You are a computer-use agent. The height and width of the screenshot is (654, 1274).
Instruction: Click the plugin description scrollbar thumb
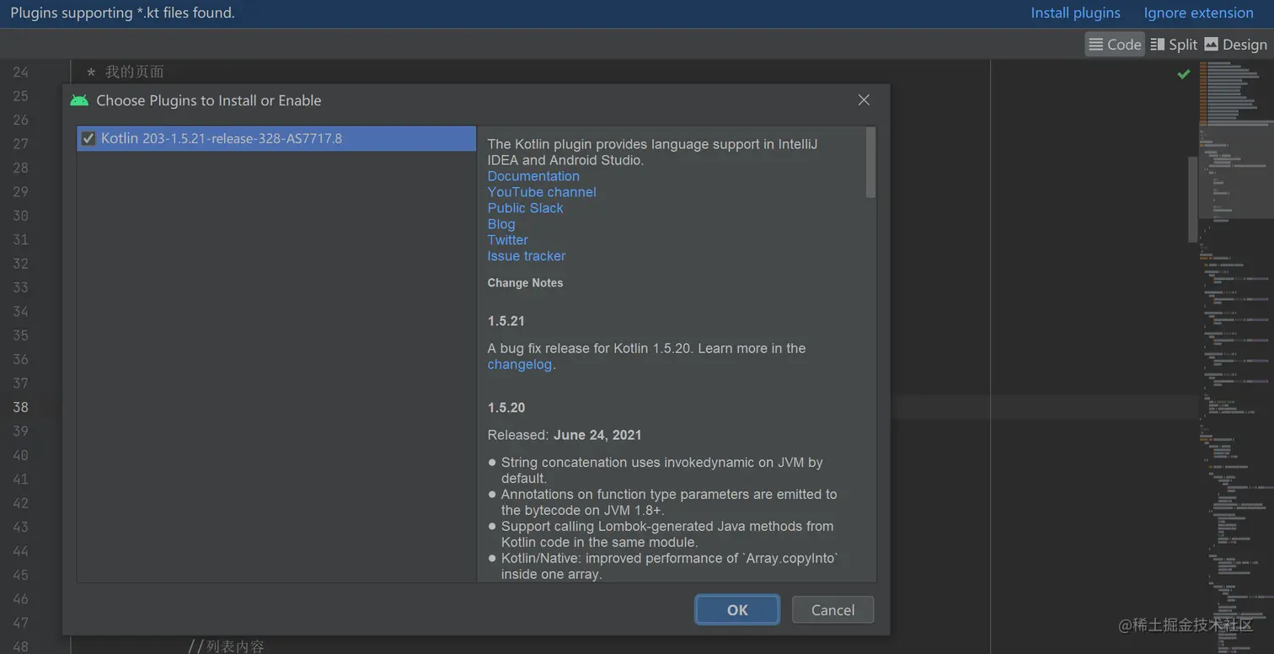(x=870, y=163)
